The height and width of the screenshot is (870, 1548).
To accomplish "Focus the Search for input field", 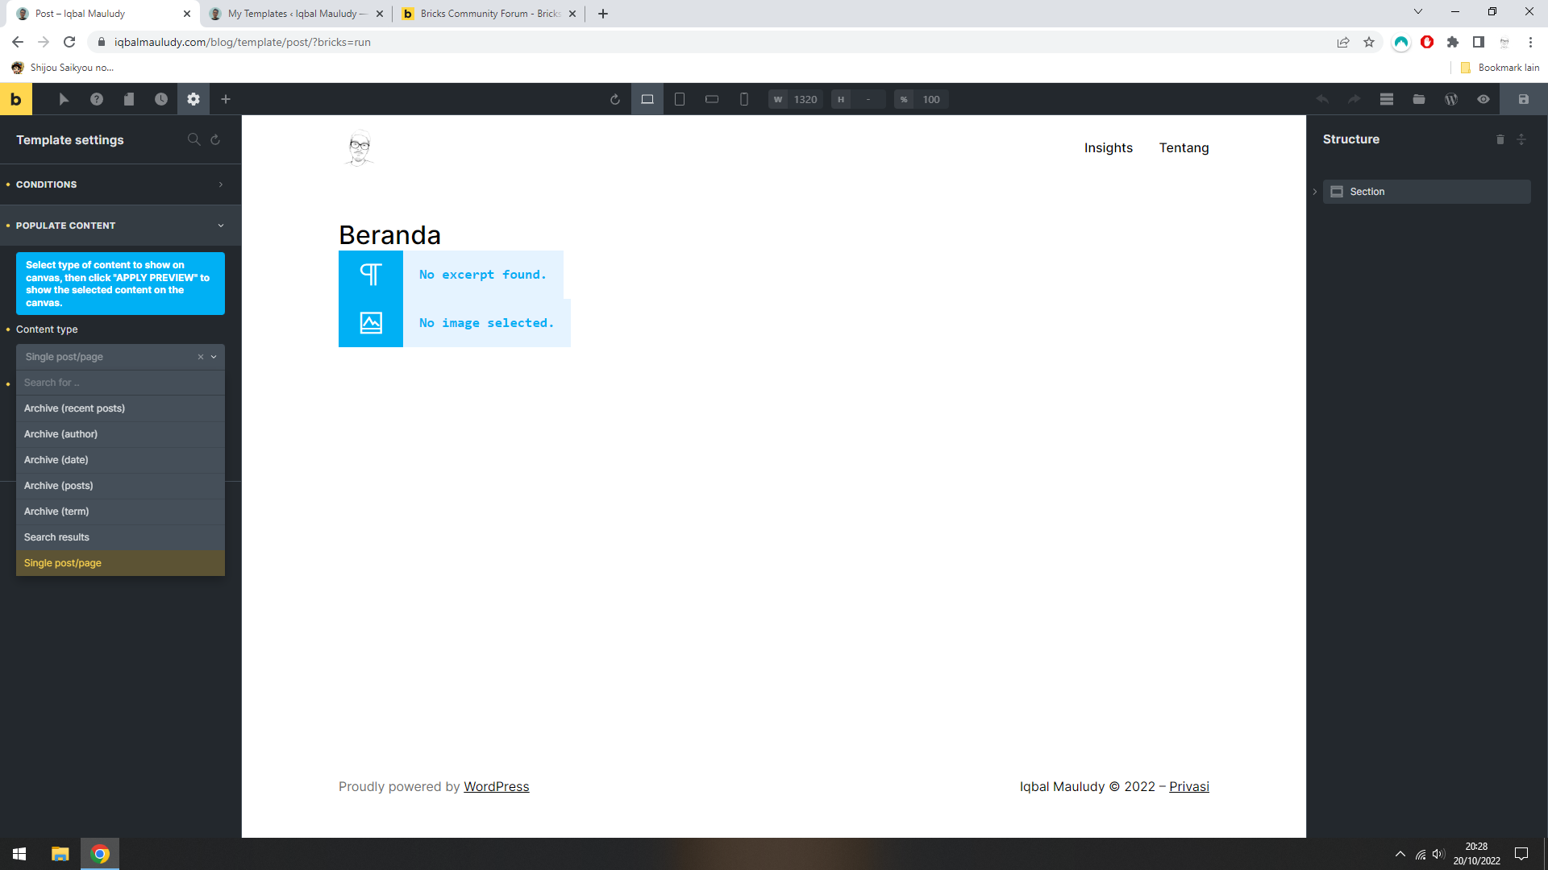I will (x=120, y=383).
